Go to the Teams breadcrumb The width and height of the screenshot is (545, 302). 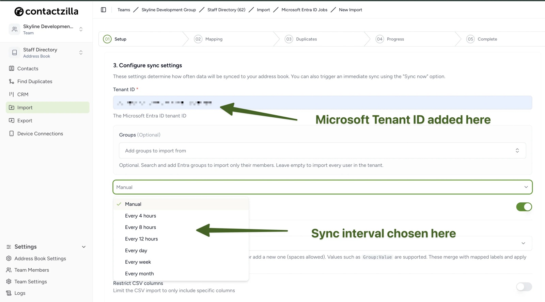click(124, 10)
